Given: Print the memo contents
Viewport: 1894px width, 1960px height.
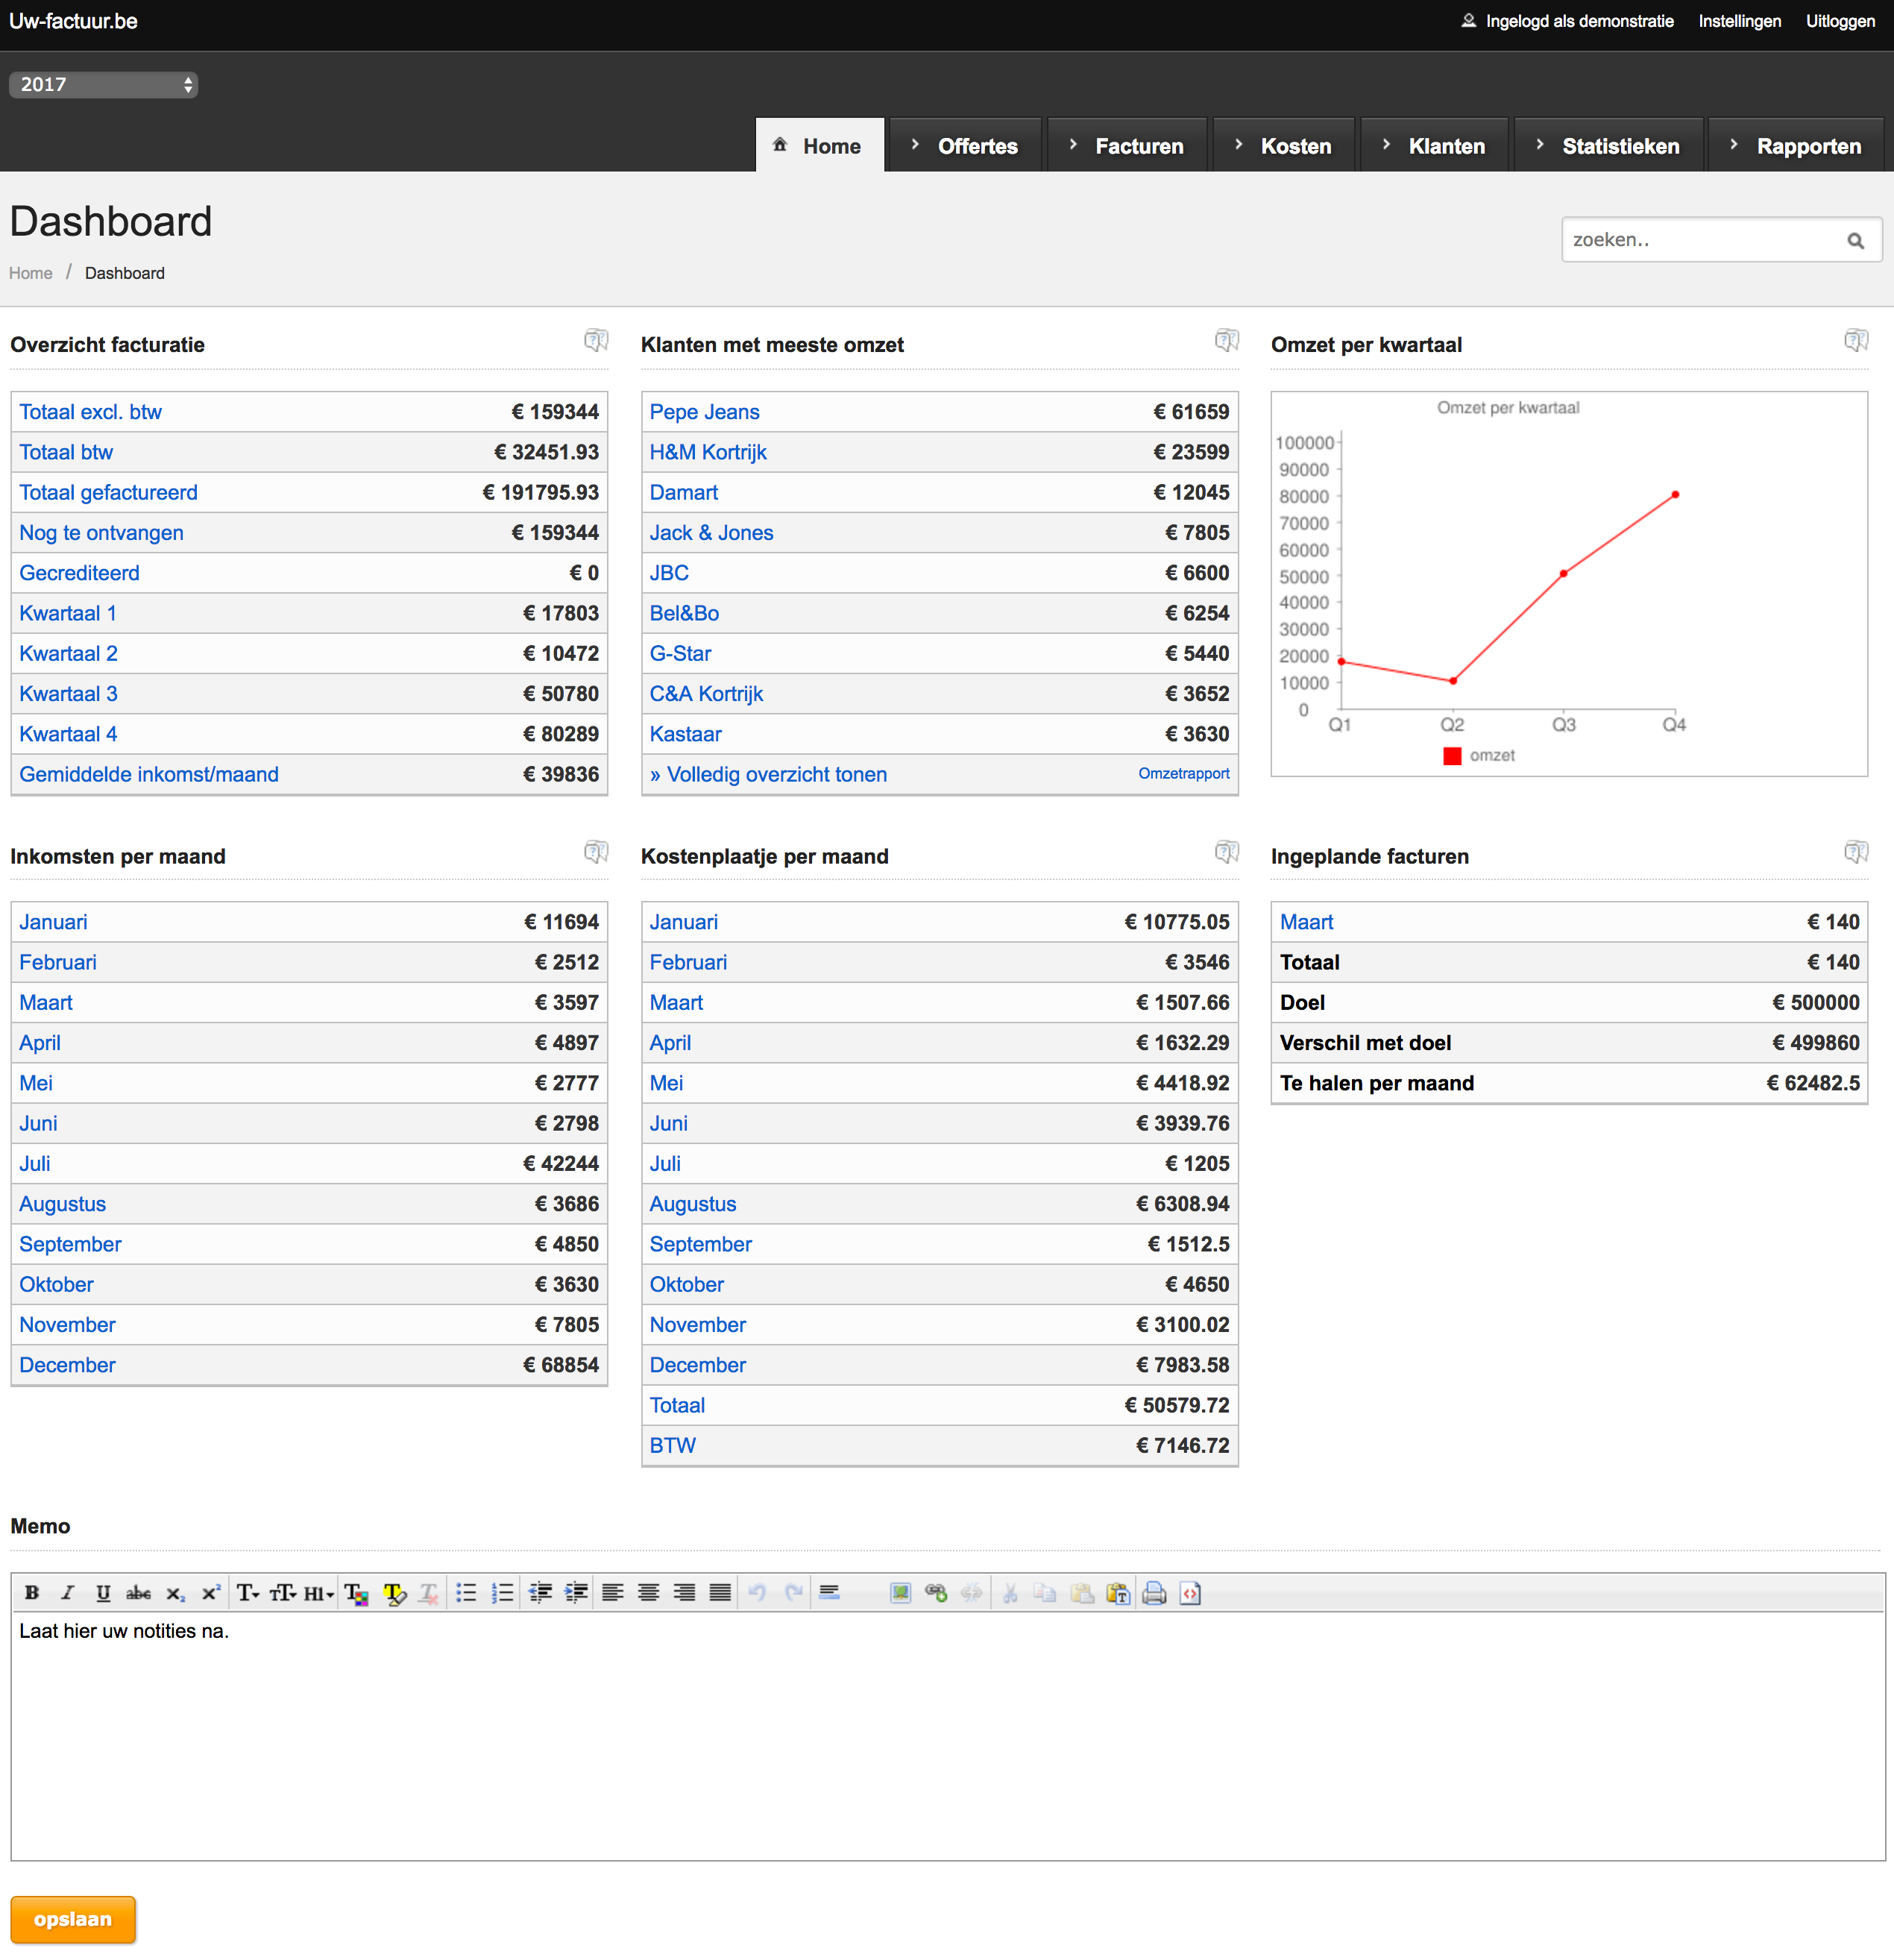Looking at the screenshot, I should 1154,1593.
